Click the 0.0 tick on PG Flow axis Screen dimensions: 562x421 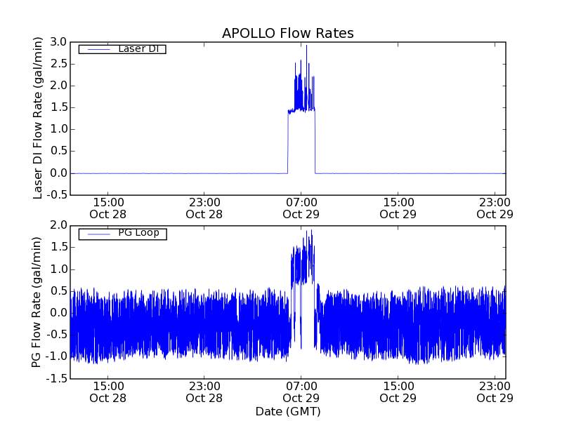[58, 313]
